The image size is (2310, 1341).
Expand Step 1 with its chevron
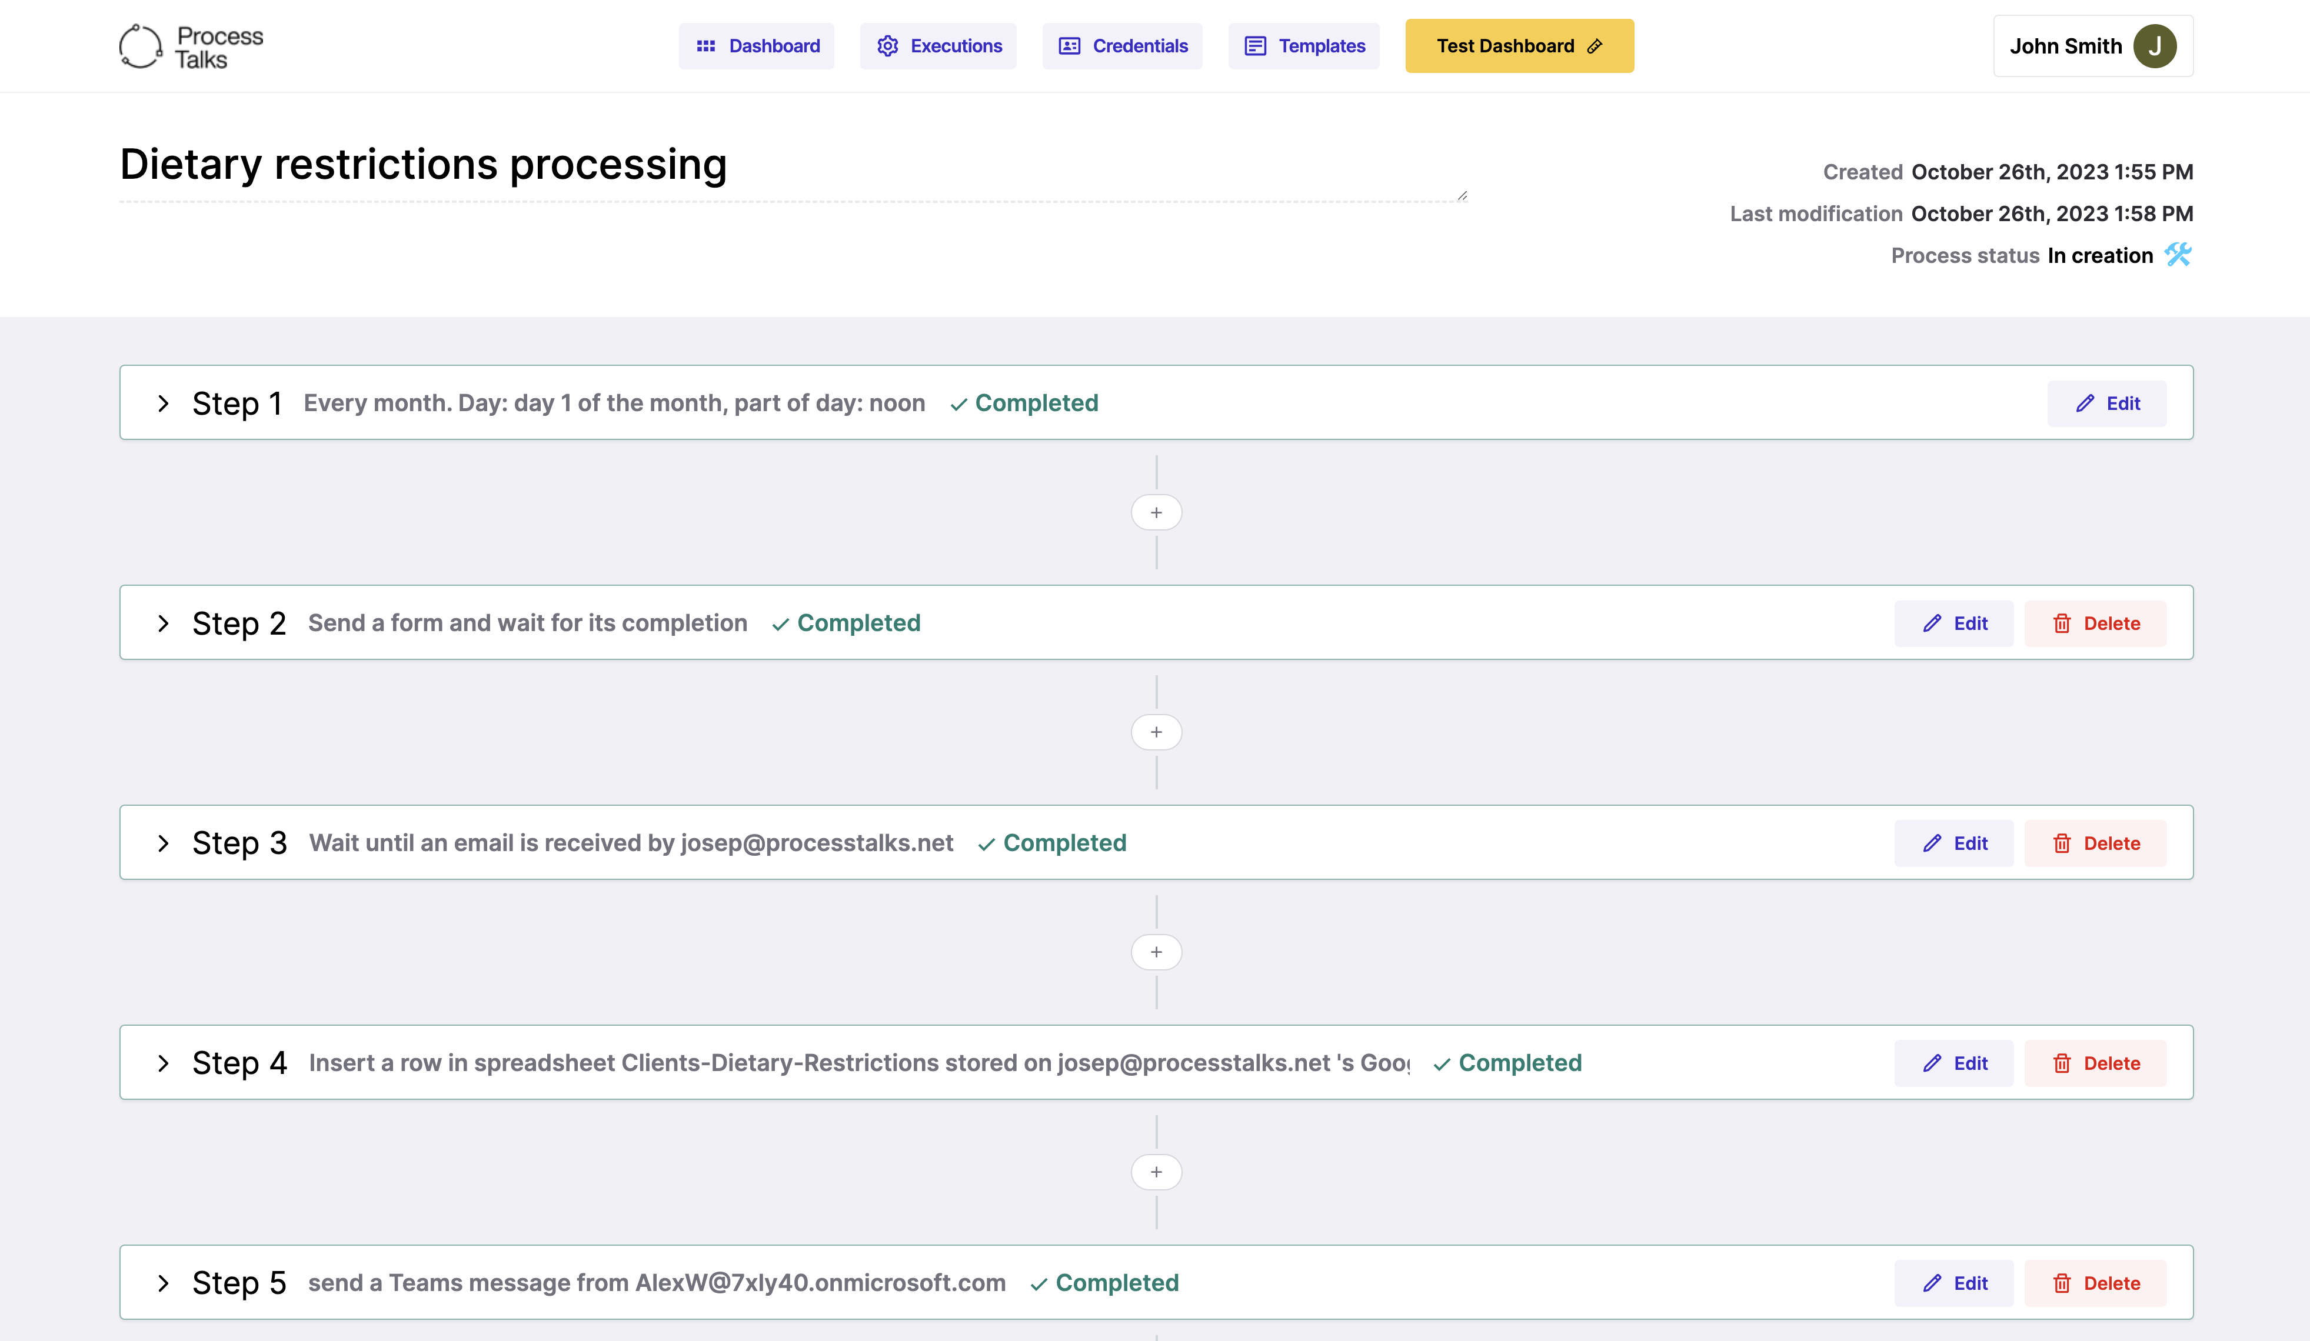(x=163, y=403)
